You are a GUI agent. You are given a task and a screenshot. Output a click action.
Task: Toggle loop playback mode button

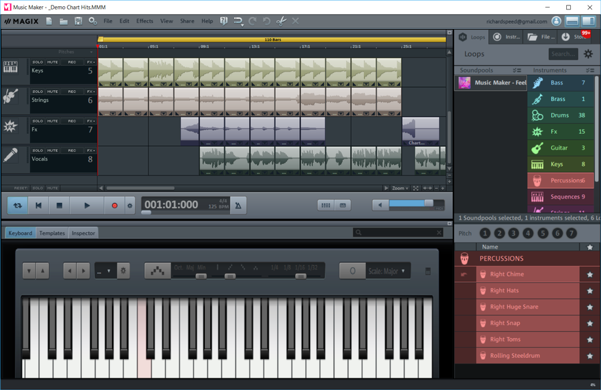click(x=18, y=206)
